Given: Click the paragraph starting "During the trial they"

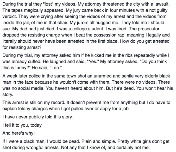Looking at the screenshot, I should pyautogui.click(x=86, y=26).
